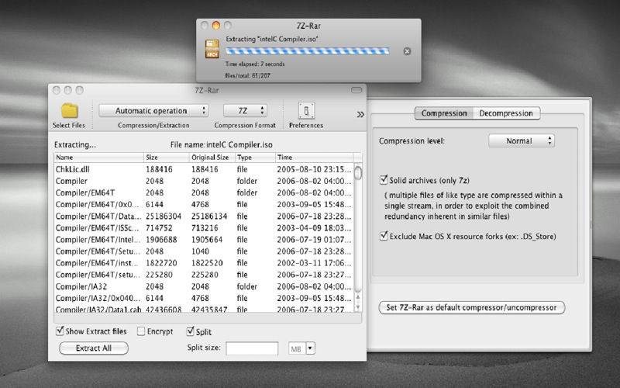The width and height of the screenshot is (620, 388).
Task: Select the Compiler/EM64T/Setu... row
Action: point(204,251)
